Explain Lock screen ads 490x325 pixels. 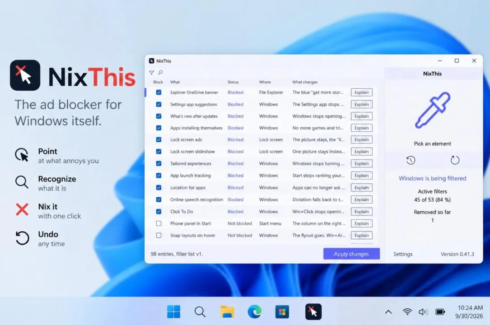point(362,139)
